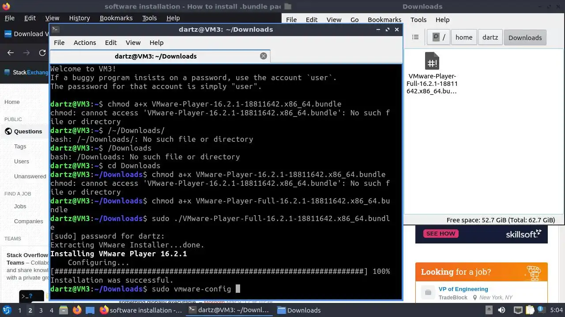Open the Firefox Bookmarks menu
565x317 pixels.
click(116, 18)
